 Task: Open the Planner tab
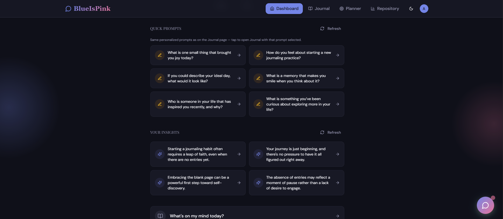pyautogui.click(x=350, y=9)
